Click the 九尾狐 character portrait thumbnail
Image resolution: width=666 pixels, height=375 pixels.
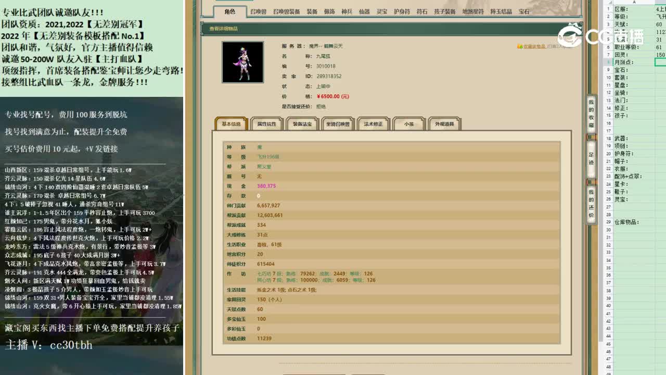click(243, 63)
